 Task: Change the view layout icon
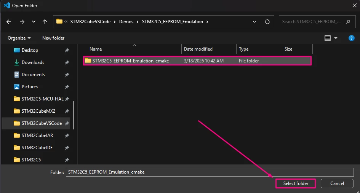pyautogui.click(x=327, y=38)
